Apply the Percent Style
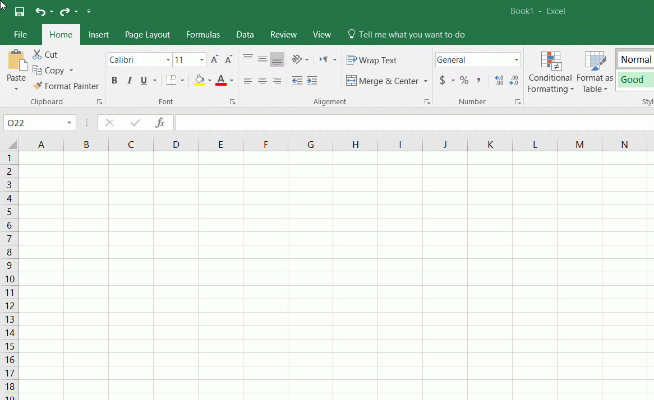Viewport: 654px width, 400px height. click(x=464, y=81)
